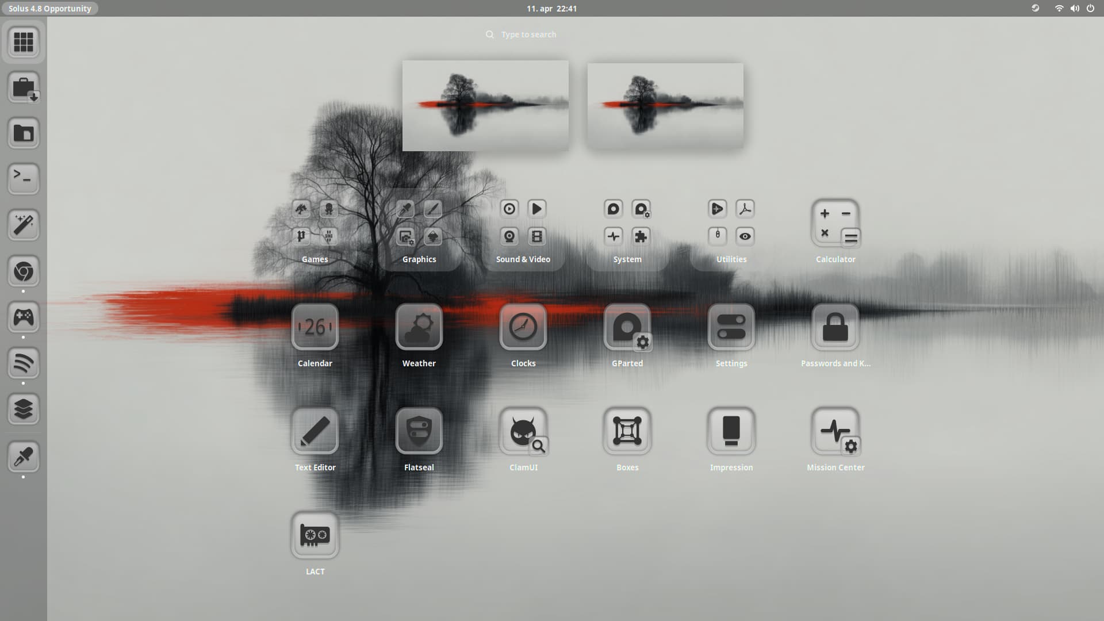Viewport: 1104px width, 621px height.
Task: Launch the ClamUI antivirus scanner
Action: point(523,431)
